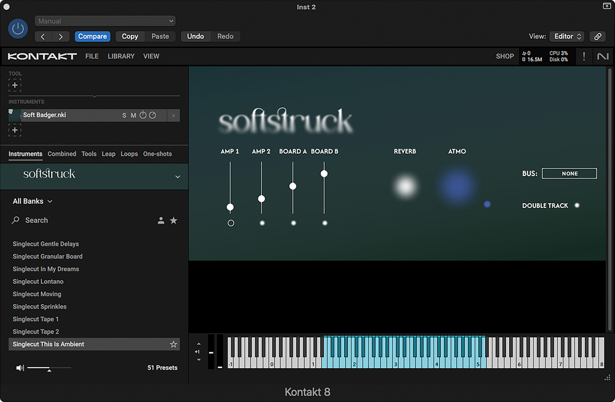This screenshot has height=402, width=615.
Task: Click the BOARD B fader handle
Action: tap(324, 174)
